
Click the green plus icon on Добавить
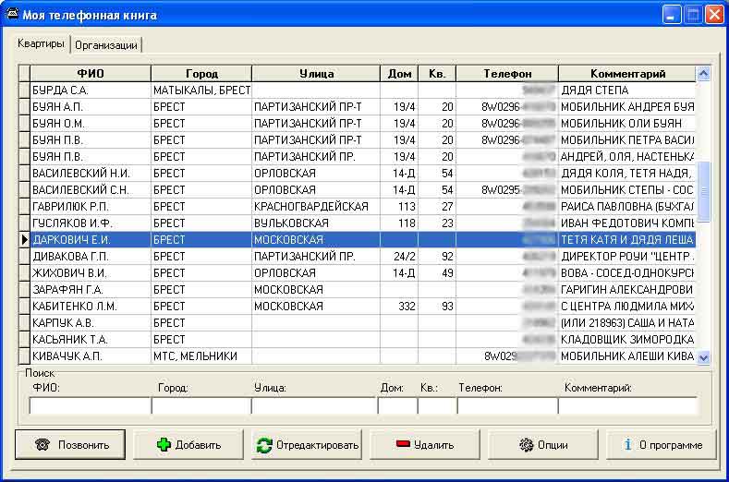[x=164, y=445]
